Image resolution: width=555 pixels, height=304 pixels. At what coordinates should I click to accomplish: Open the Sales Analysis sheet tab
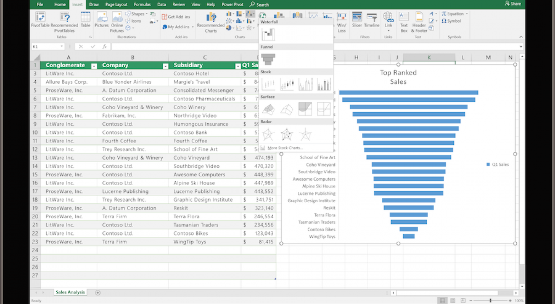[x=70, y=292]
